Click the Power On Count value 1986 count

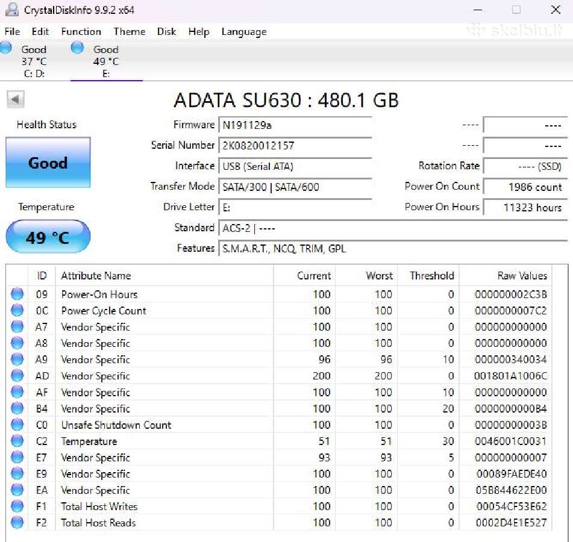coord(525,187)
